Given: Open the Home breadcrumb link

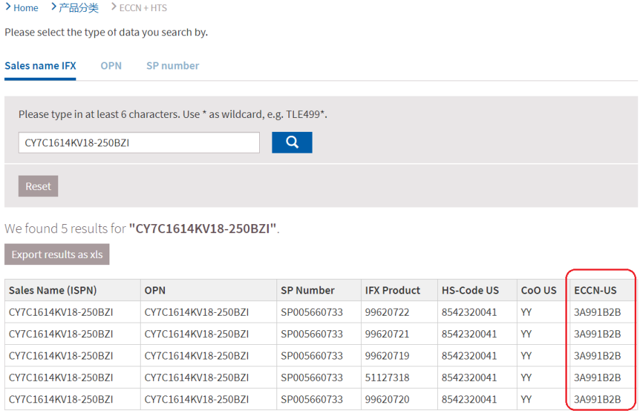Looking at the screenshot, I should click(x=26, y=8).
